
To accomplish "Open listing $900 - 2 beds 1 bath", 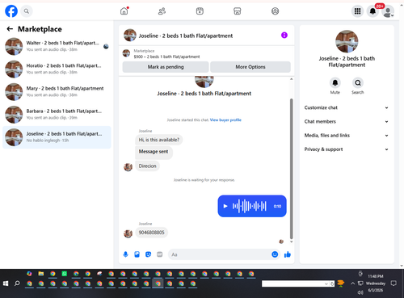I will tap(166, 57).
